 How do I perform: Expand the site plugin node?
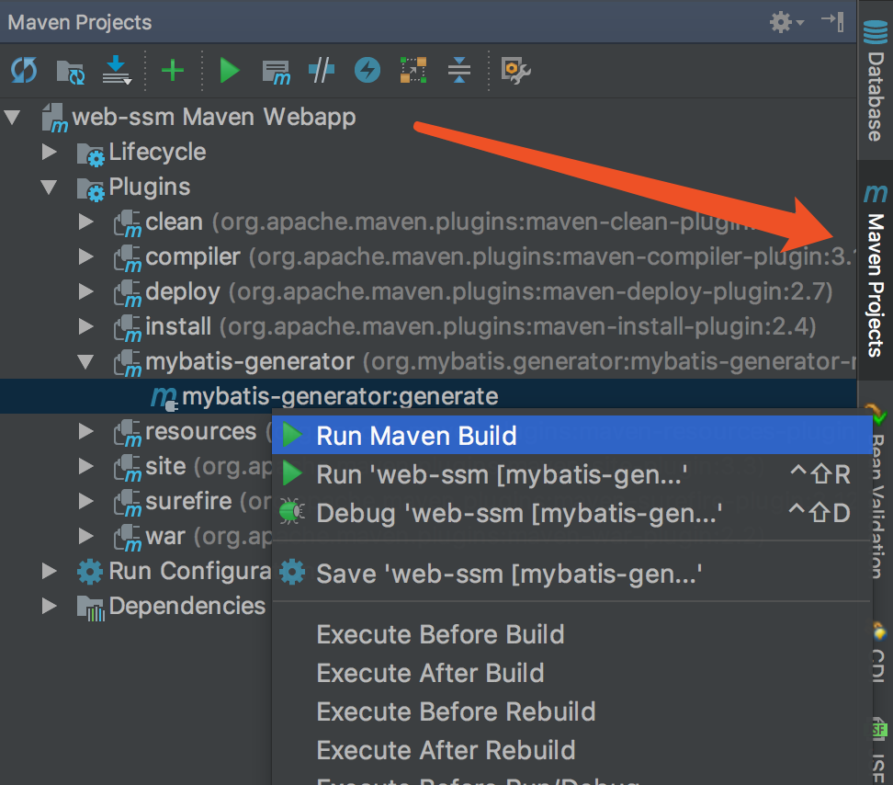86,467
